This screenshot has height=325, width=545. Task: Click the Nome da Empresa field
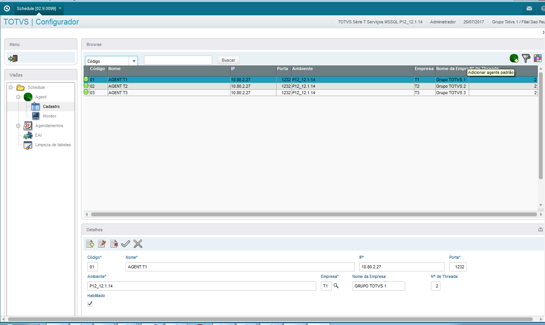tap(379, 286)
